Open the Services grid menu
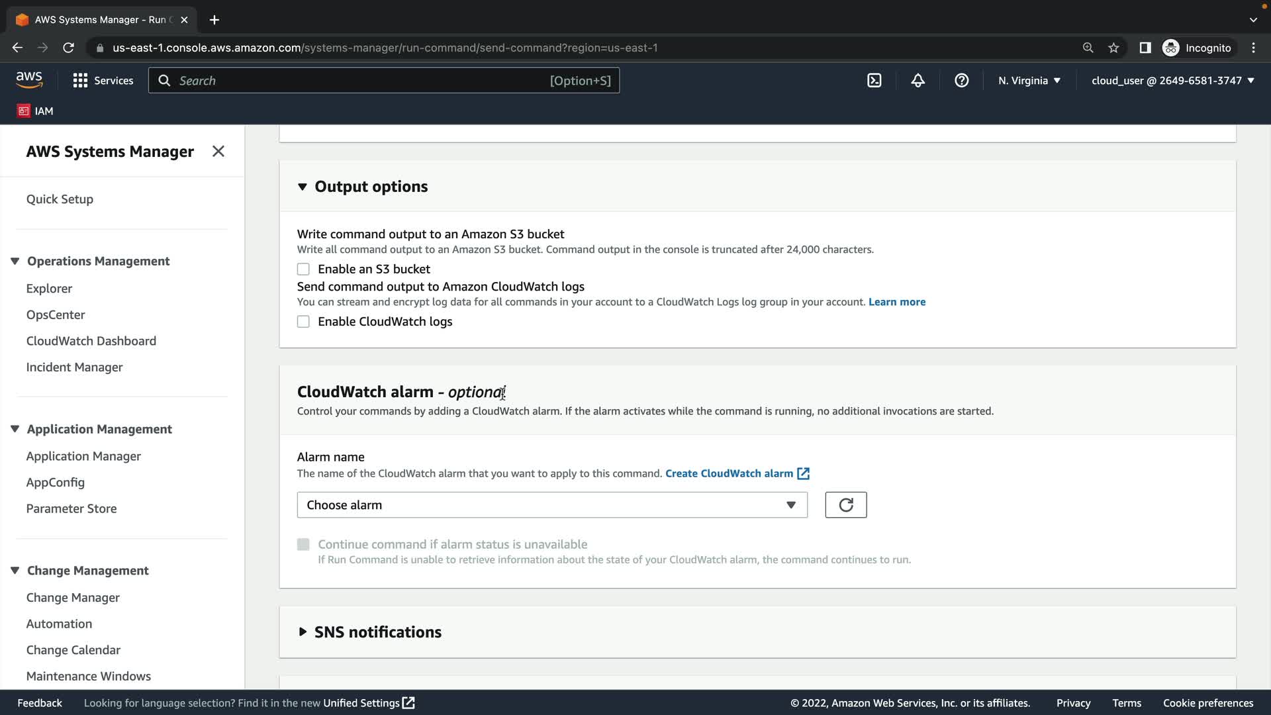Viewport: 1271px width, 715px height. 103,81
